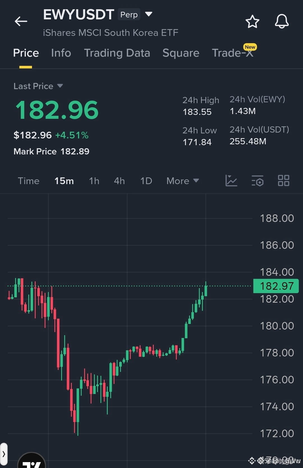This screenshot has width=303, height=468.
Task: Tap the 24h Vol(USDT) 255.48M value
Action: (248, 141)
